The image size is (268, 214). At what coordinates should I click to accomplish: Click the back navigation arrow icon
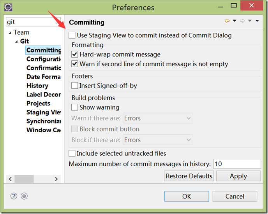[x=227, y=21]
